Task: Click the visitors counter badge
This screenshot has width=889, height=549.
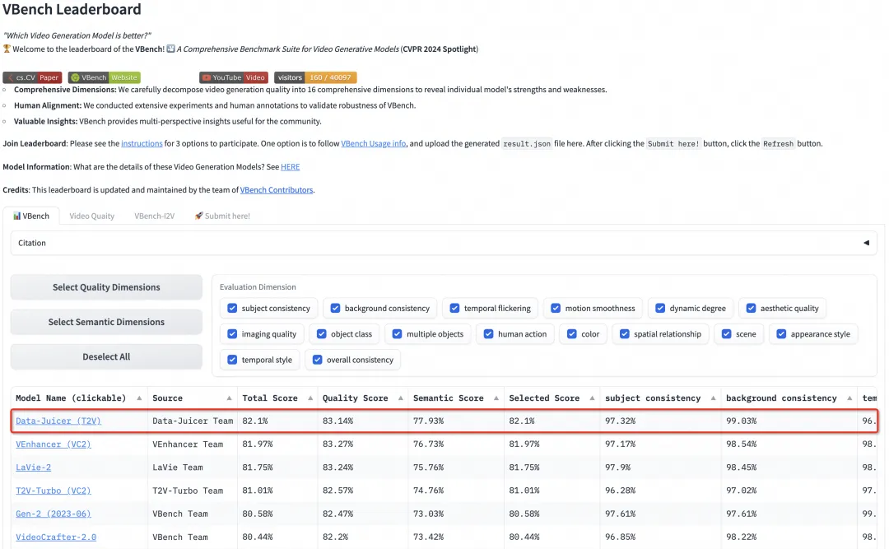Action: (x=315, y=77)
